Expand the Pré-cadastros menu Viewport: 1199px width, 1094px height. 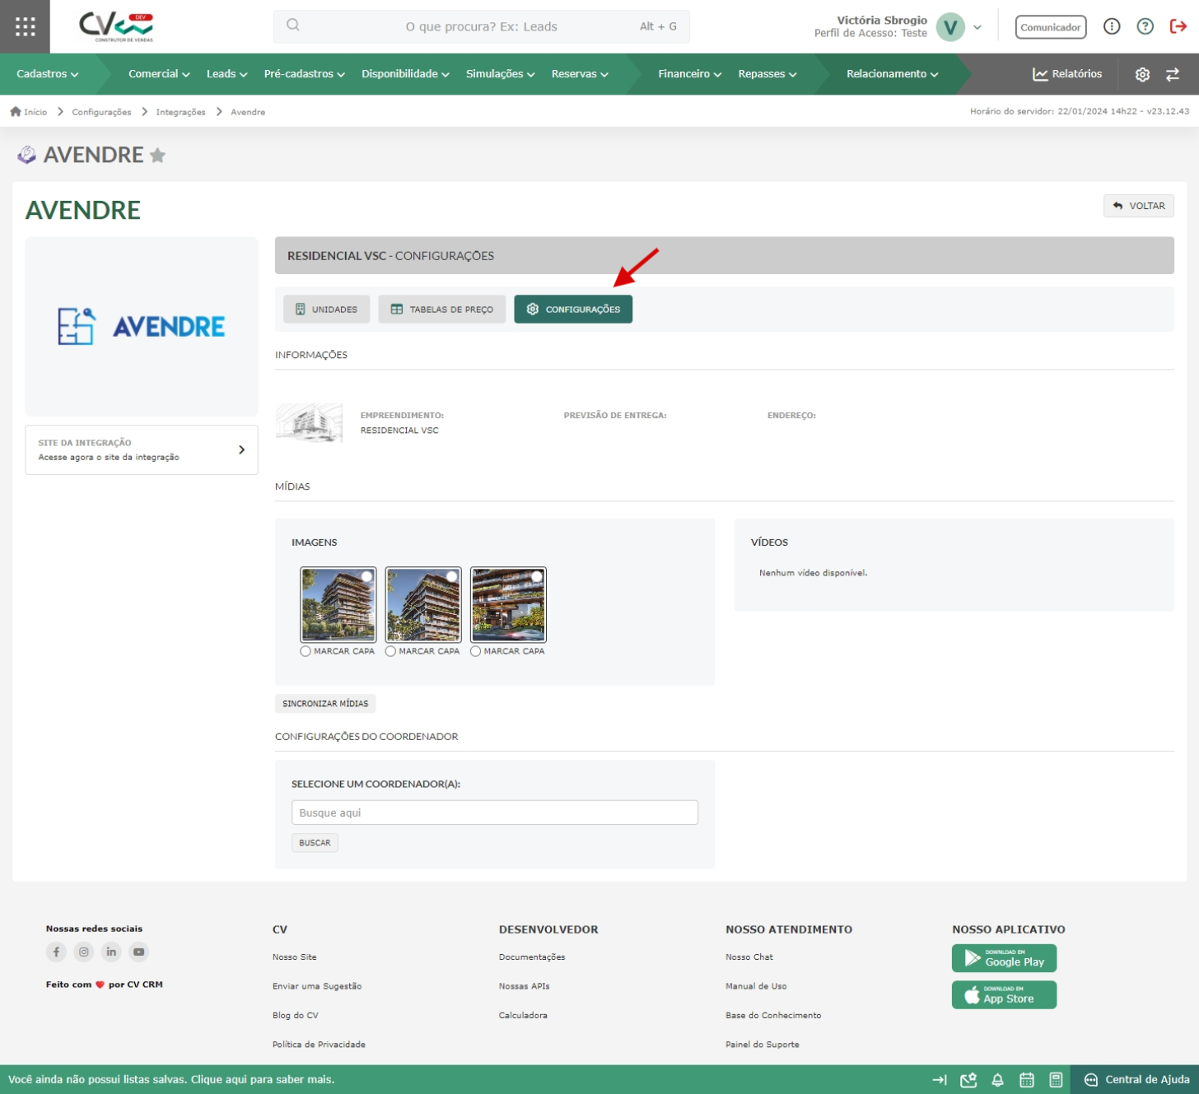click(304, 74)
